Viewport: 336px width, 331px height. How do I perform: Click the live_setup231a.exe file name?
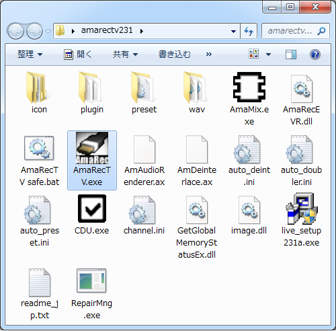[x=302, y=237]
